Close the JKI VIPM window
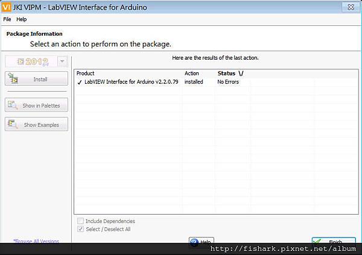Image resolution: width=362 pixels, height=255 pixels. pyautogui.click(x=351, y=7)
